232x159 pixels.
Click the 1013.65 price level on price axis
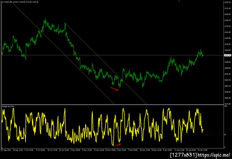coord(228,104)
